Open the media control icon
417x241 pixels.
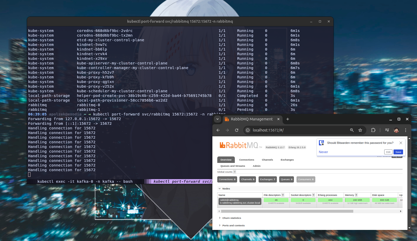pos(387,130)
